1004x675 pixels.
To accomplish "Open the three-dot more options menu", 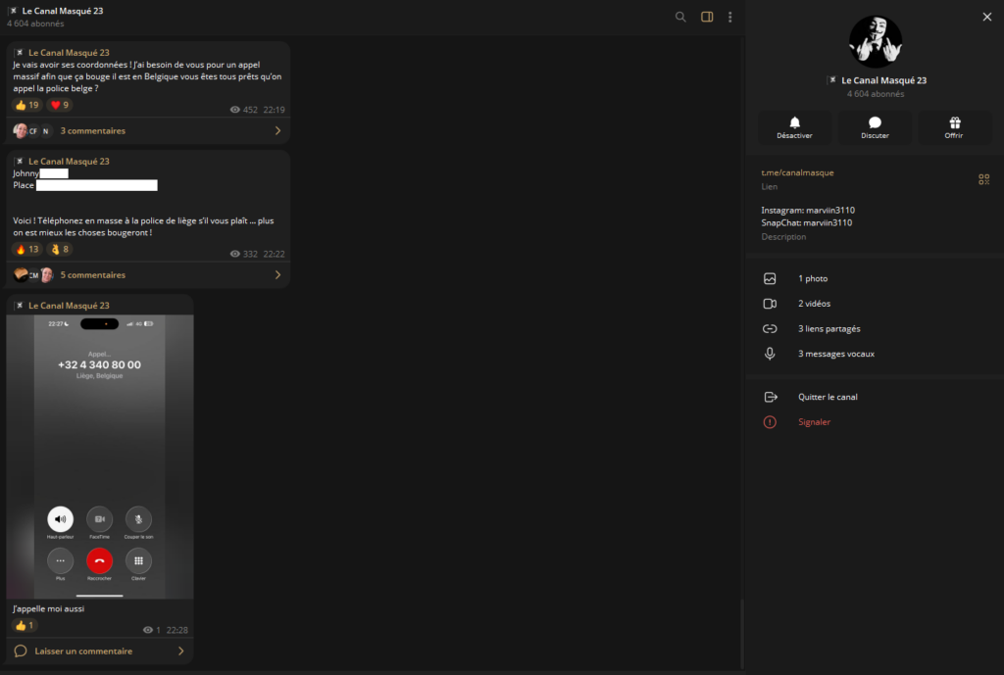I will (x=729, y=17).
